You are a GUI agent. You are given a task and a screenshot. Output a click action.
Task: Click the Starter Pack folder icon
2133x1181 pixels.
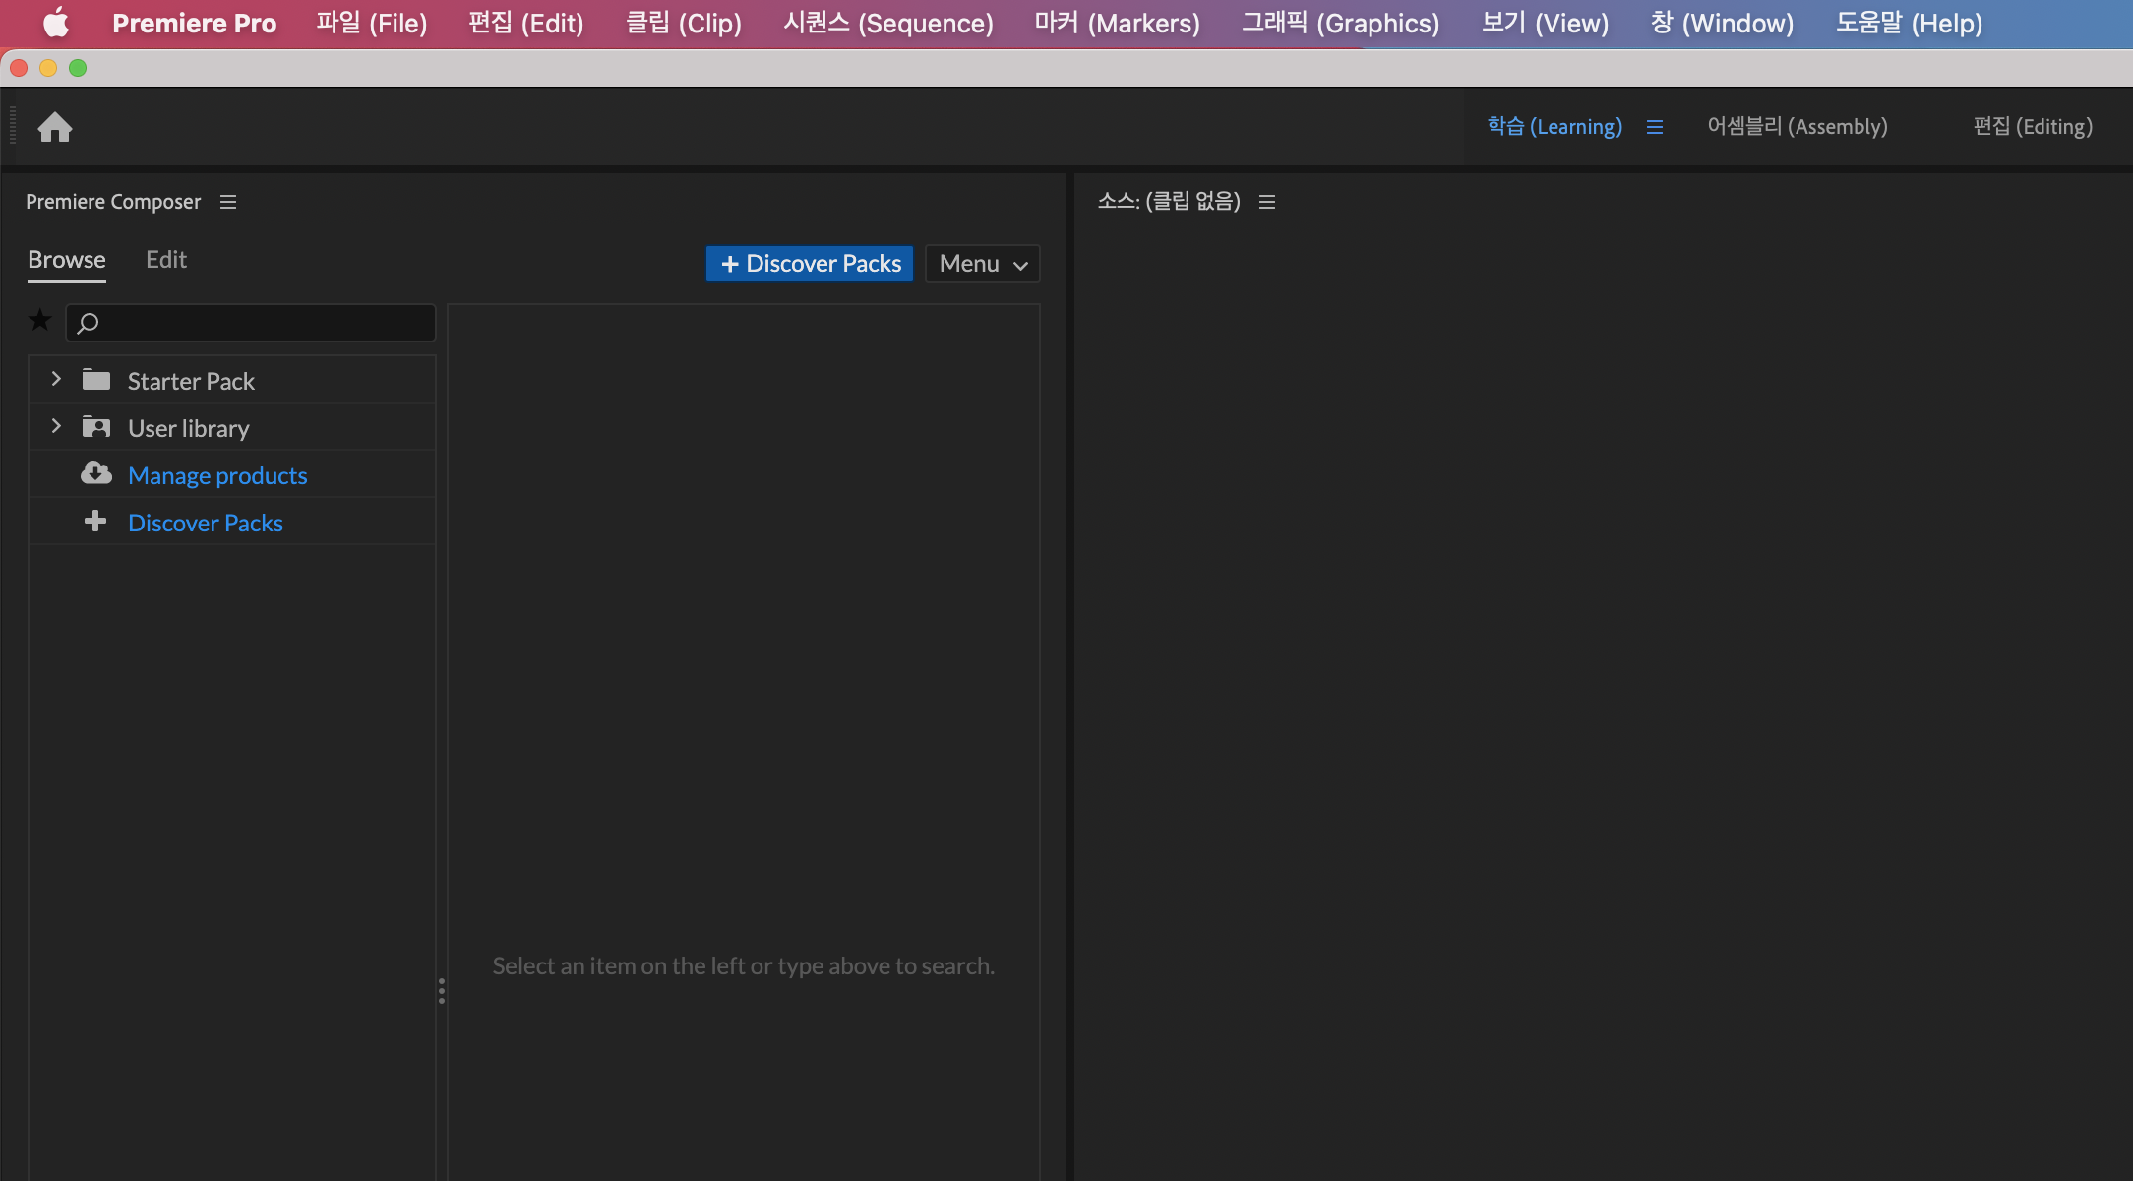coord(95,380)
